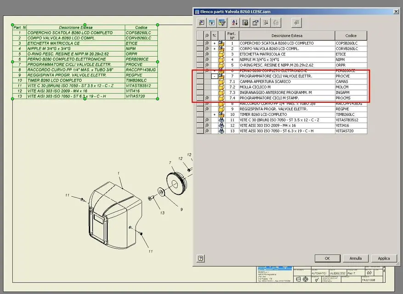Image resolution: width=403 pixels, height=294 pixels.
Task: Click the Export parts list icon
Action: (x=245, y=23)
